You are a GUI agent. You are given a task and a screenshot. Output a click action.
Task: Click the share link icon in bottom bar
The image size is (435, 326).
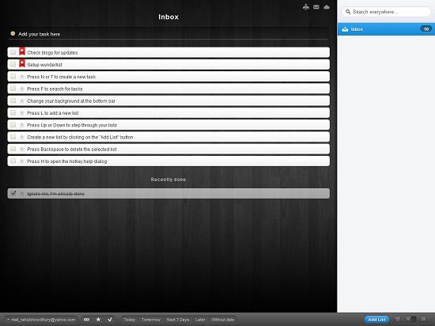point(86,320)
